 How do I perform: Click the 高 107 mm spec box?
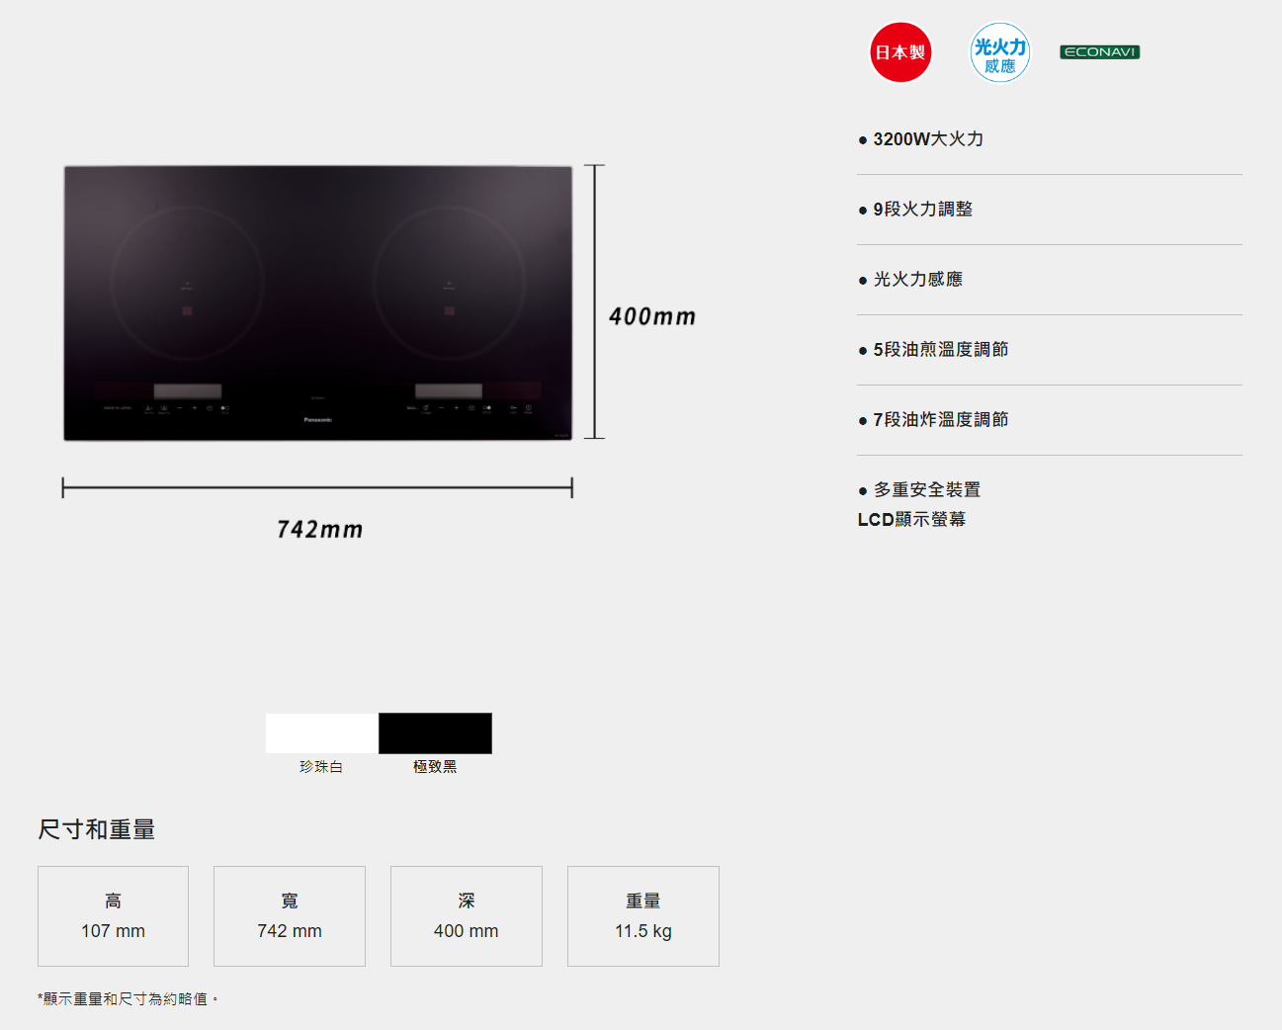pyautogui.click(x=113, y=916)
